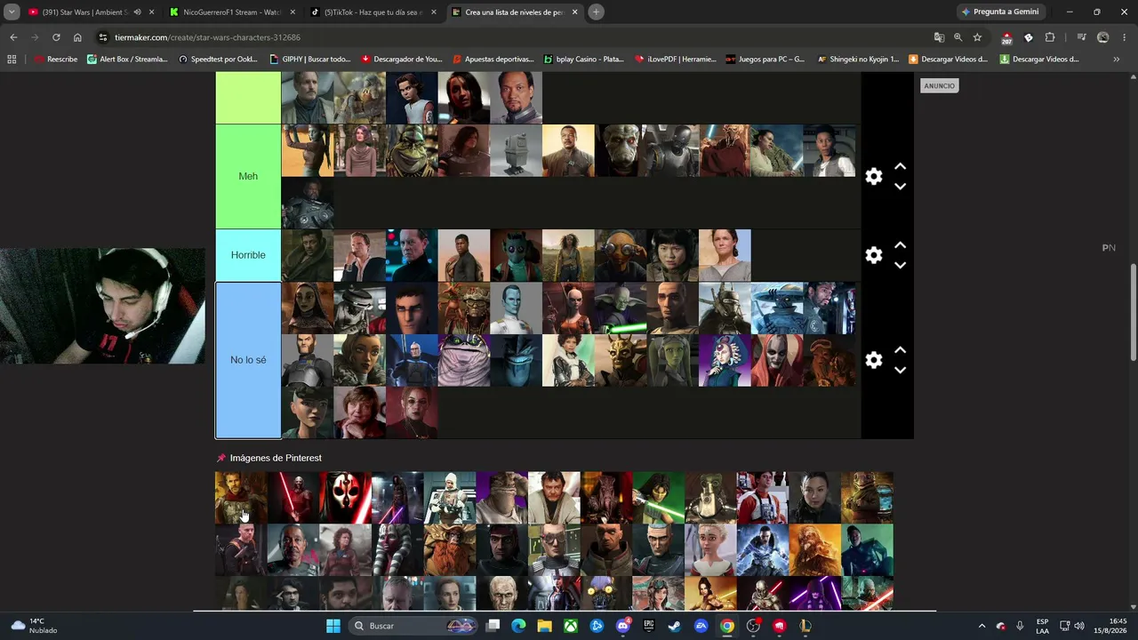Launch Epic Games Launcher from taskbar
This screenshot has height=640, width=1138.
pyautogui.click(x=648, y=626)
